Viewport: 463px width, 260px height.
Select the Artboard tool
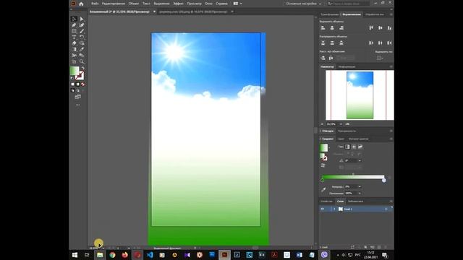(74, 61)
